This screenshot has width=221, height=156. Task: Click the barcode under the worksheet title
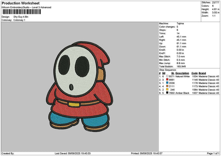click(22, 12)
